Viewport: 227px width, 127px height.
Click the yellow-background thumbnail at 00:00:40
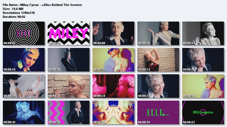pos(203,86)
